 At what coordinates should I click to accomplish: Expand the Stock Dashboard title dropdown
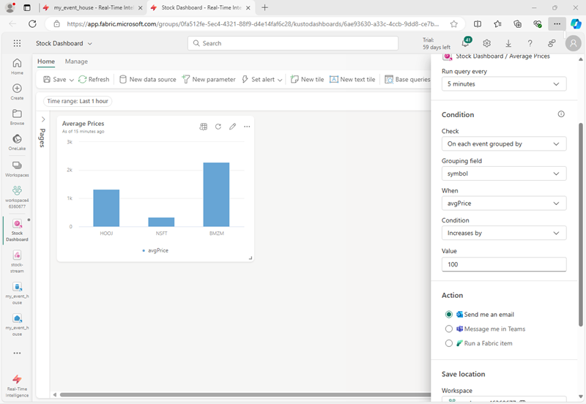[89, 44]
